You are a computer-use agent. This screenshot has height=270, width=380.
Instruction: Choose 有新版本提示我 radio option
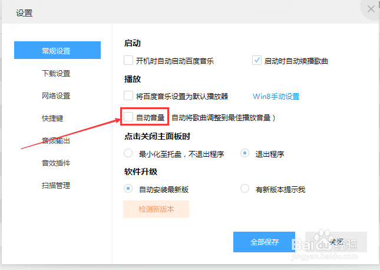(x=244, y=189)
